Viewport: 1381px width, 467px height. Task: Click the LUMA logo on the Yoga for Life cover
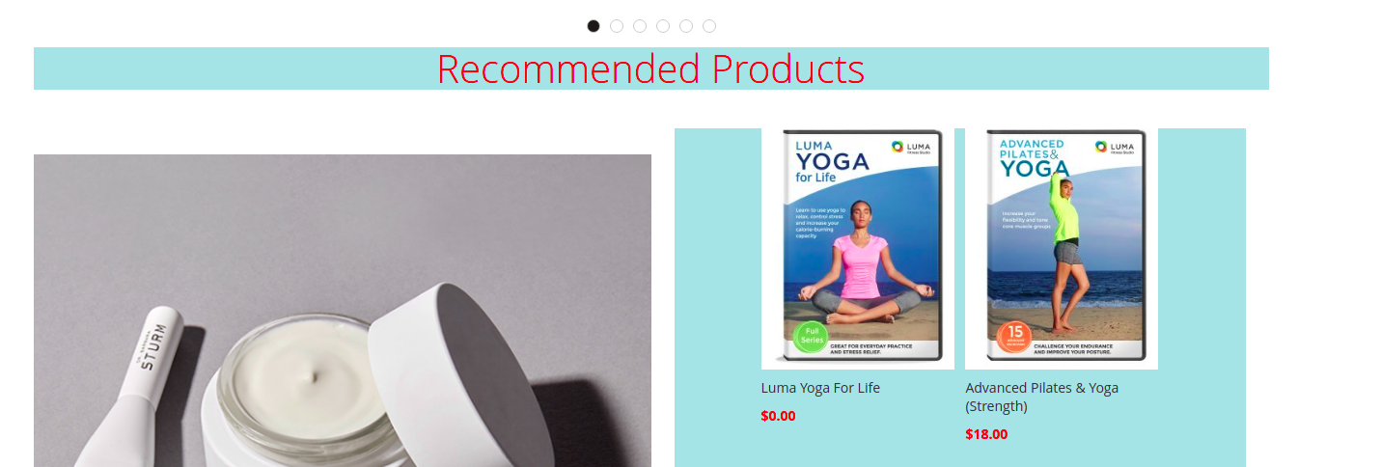pos(912,148)
